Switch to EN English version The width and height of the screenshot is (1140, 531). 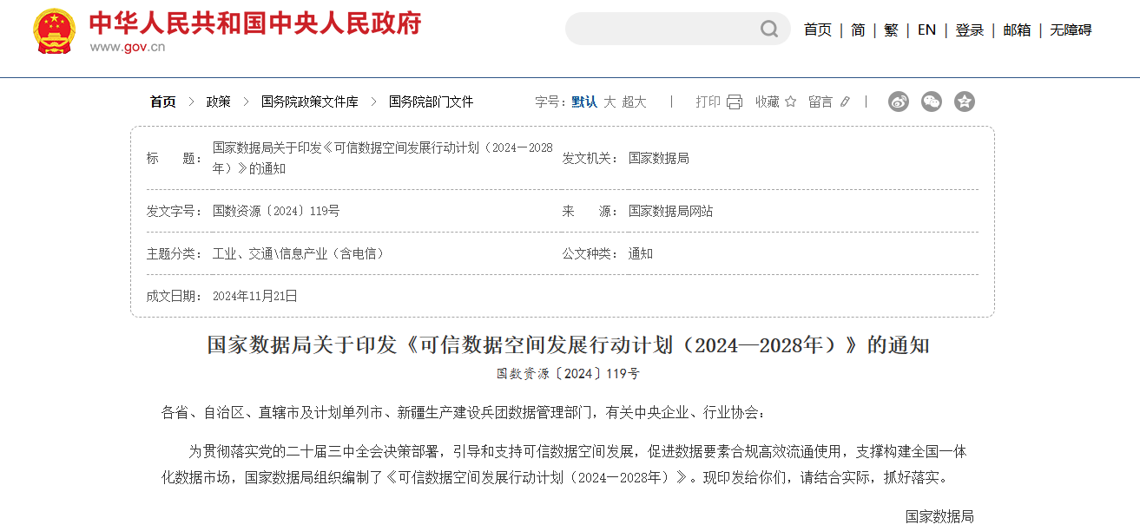point(926,29)
